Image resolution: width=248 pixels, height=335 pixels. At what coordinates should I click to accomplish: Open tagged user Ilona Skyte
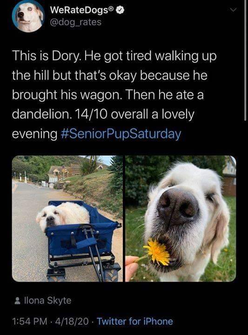pos(48,301)
